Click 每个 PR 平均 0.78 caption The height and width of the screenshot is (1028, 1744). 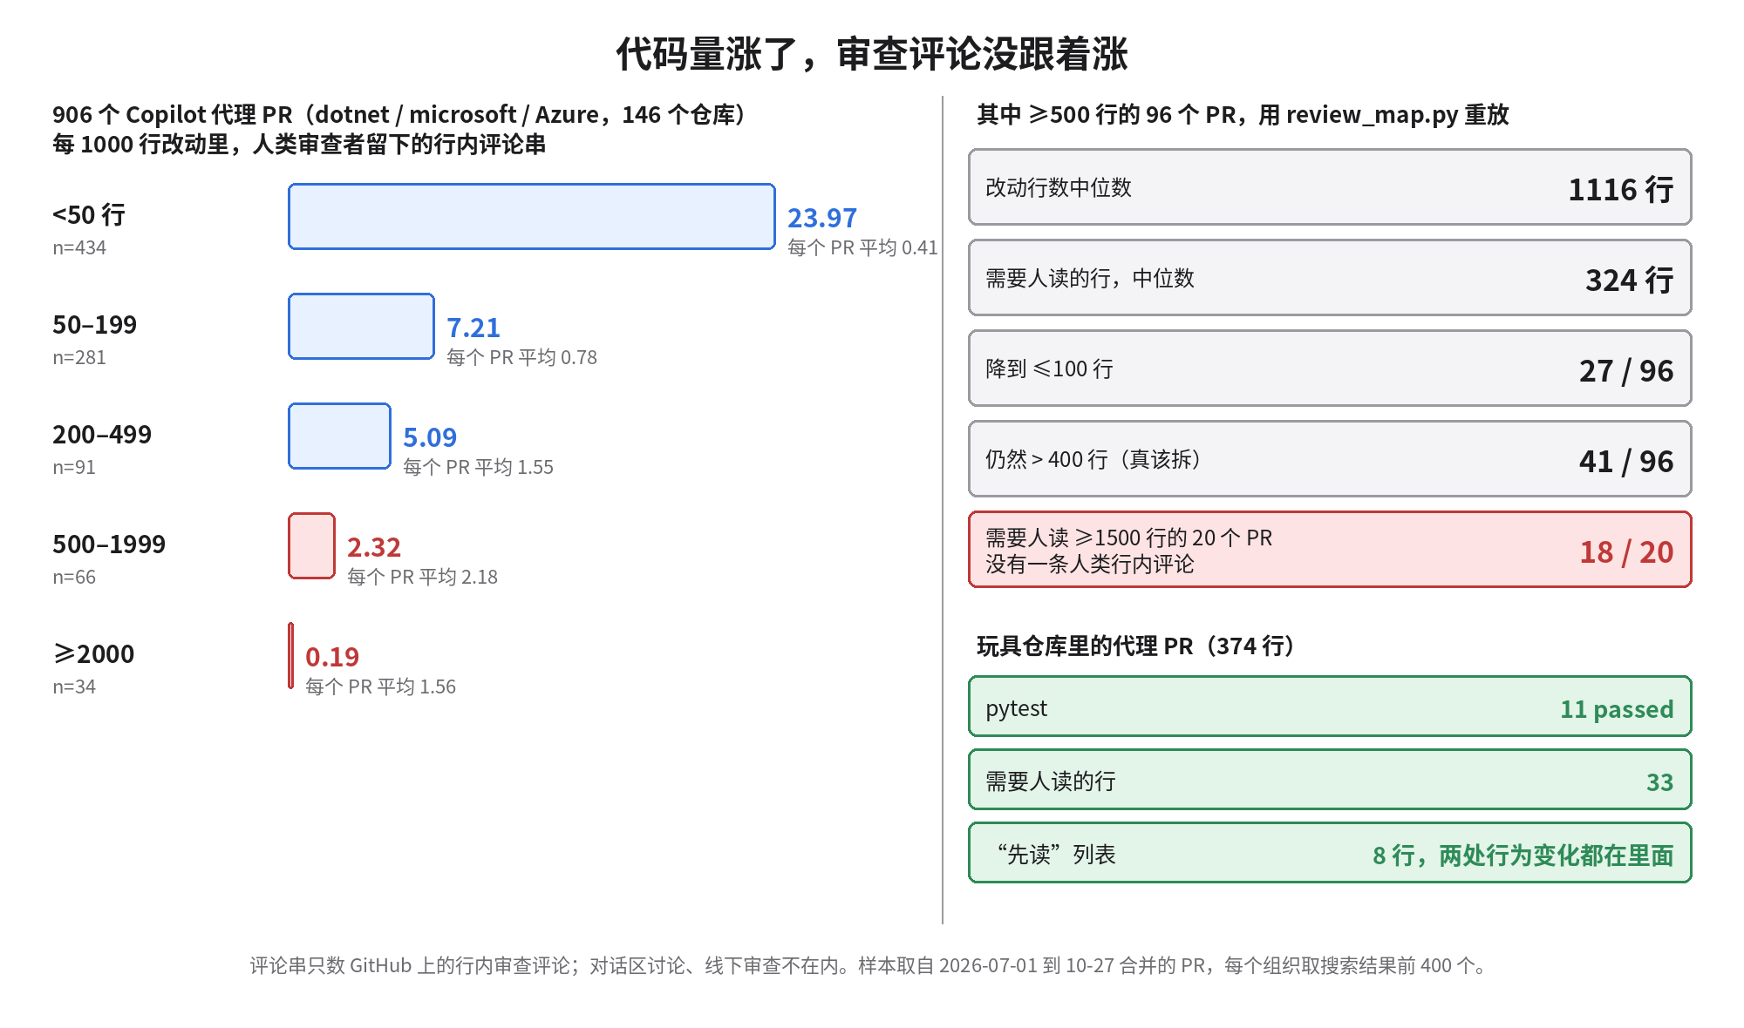(521, 358)
